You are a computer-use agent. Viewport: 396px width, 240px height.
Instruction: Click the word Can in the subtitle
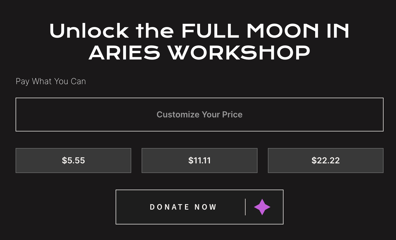pos(78,81)
